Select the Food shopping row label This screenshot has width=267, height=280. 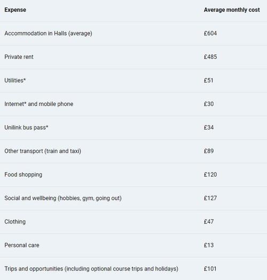(23, 175)
